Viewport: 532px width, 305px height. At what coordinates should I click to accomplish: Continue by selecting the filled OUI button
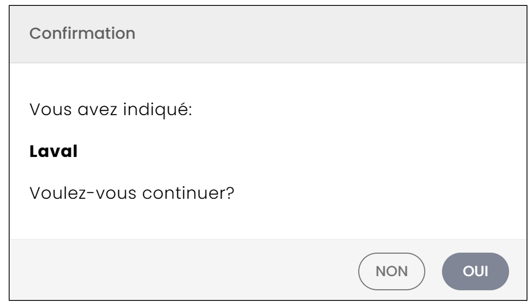pyautogui.click(x=475, y=271)
